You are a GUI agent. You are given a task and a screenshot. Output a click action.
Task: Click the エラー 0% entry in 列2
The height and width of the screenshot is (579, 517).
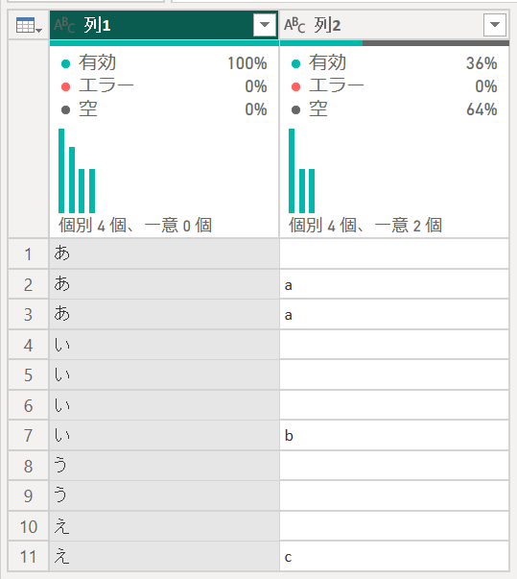[394, 86]
